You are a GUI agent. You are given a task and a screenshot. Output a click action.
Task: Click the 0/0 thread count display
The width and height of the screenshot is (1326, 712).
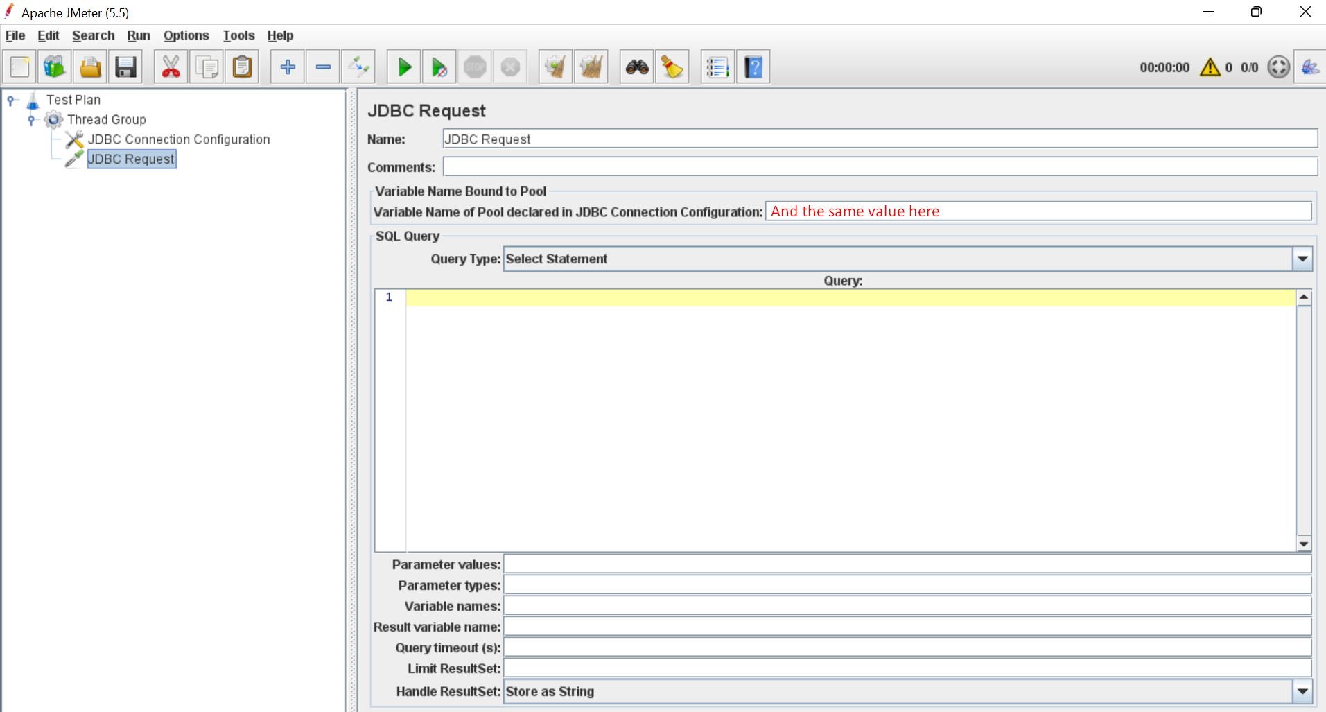click(x=1249, y=67)
